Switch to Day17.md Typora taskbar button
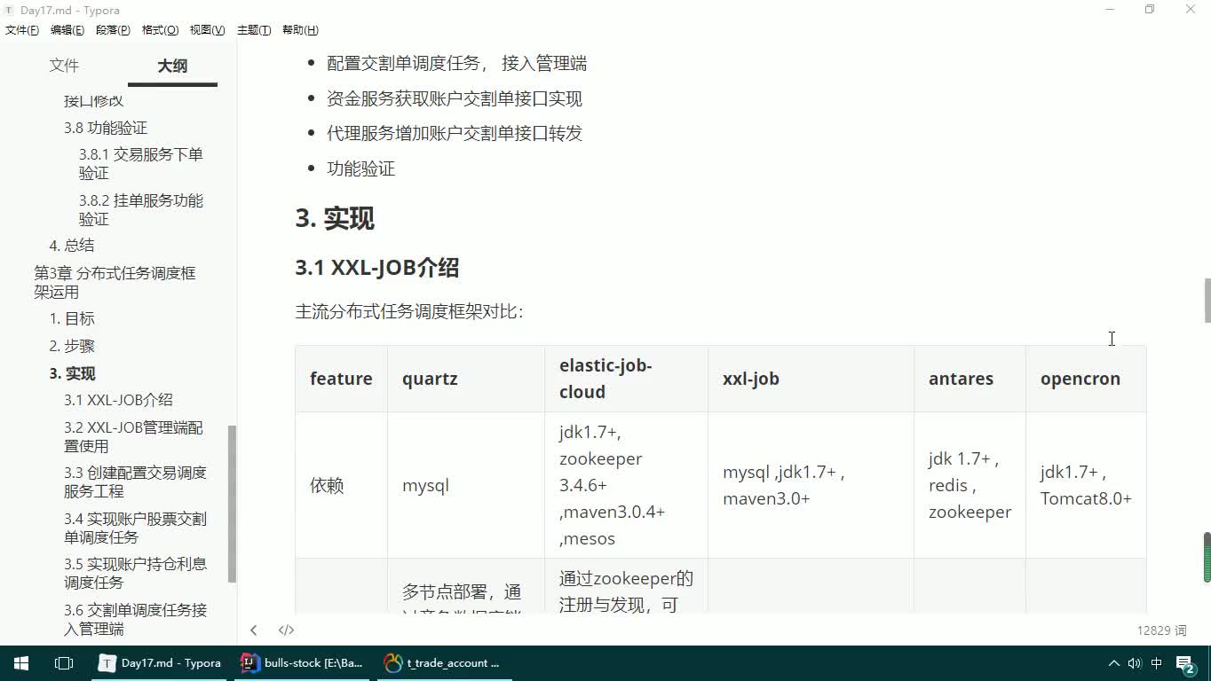 [161, 662]
